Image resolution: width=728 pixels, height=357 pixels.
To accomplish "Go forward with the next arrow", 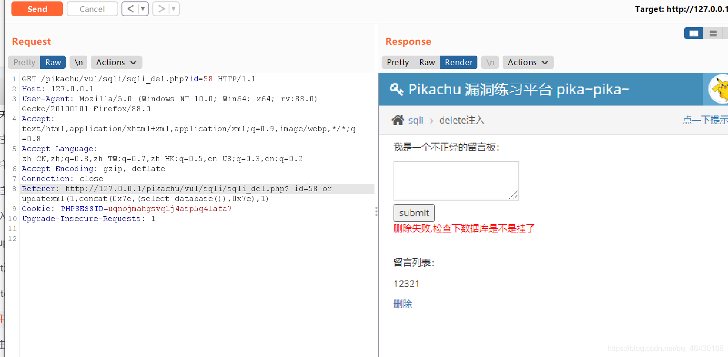I will [x=162, y=9].
